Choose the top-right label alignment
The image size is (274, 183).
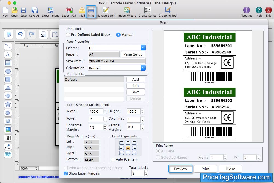pyautogui.click(x=134, y=143)
